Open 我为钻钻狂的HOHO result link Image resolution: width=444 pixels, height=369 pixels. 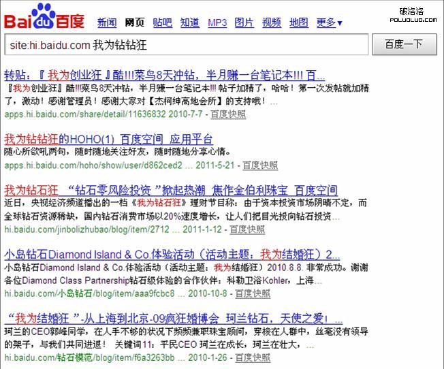coord(108,139)
